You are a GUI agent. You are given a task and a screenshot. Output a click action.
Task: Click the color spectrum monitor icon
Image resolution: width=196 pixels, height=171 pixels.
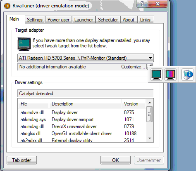(x=170, y=75)
